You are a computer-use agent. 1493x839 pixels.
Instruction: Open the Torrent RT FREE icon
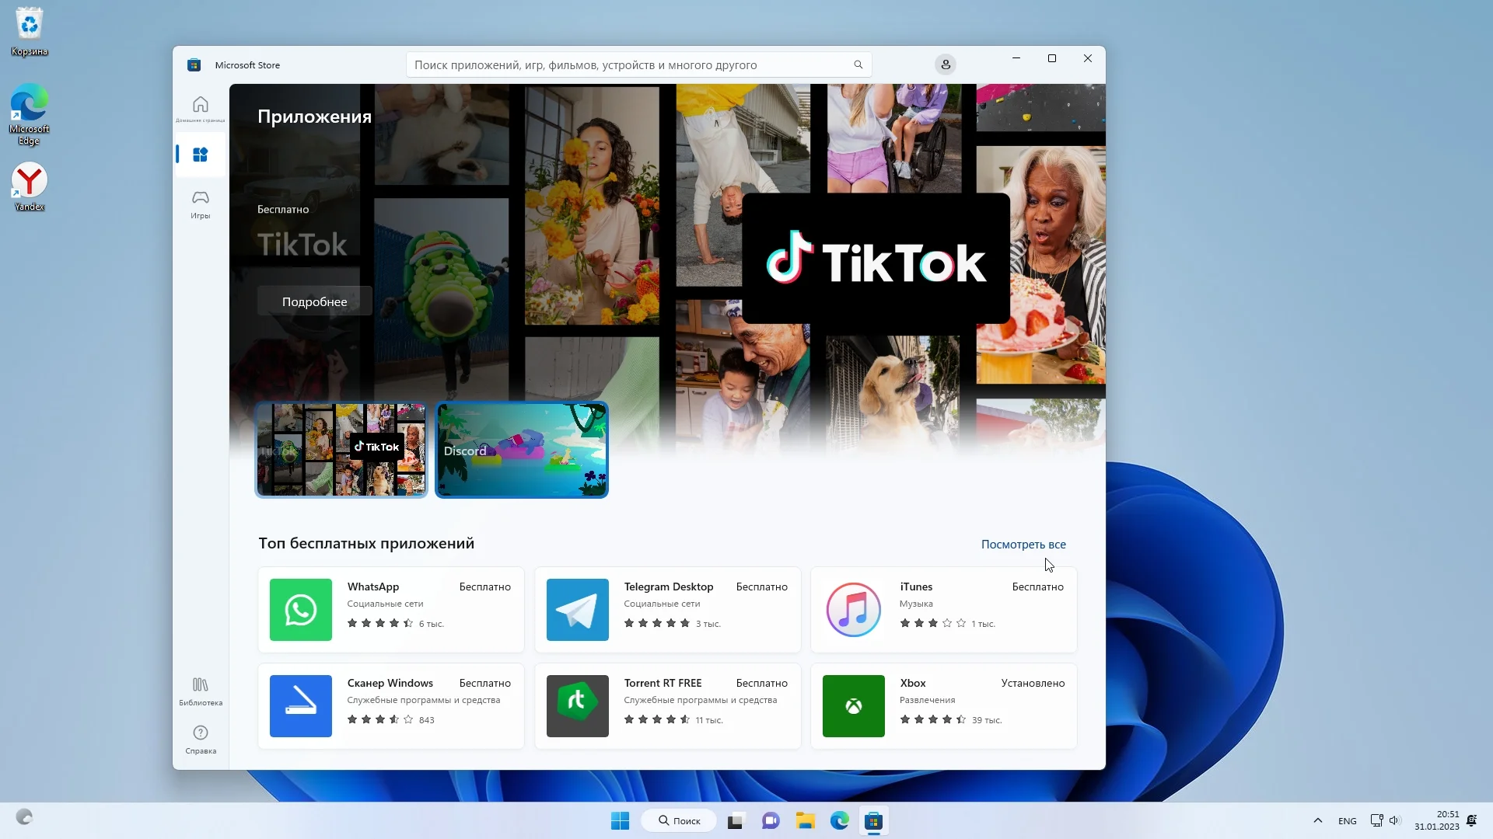coord(577,706)
